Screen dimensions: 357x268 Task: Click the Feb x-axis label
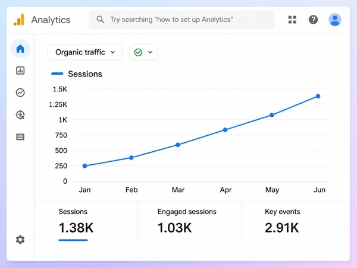tap(131, 190)
